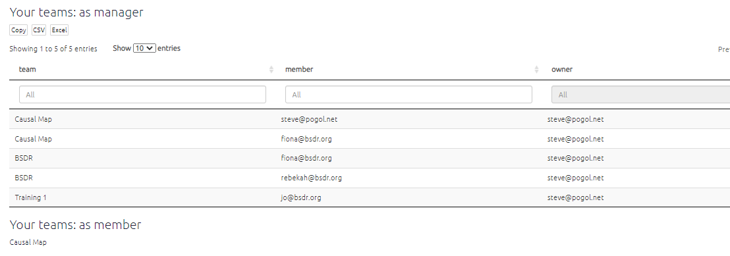Click the jo@bsdr.org member cell
The image size is (730, 256).
(300, 197)
